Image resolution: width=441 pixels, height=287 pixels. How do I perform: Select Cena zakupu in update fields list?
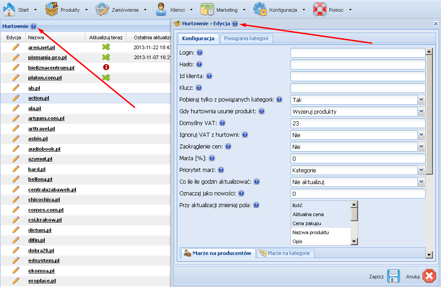321,223
